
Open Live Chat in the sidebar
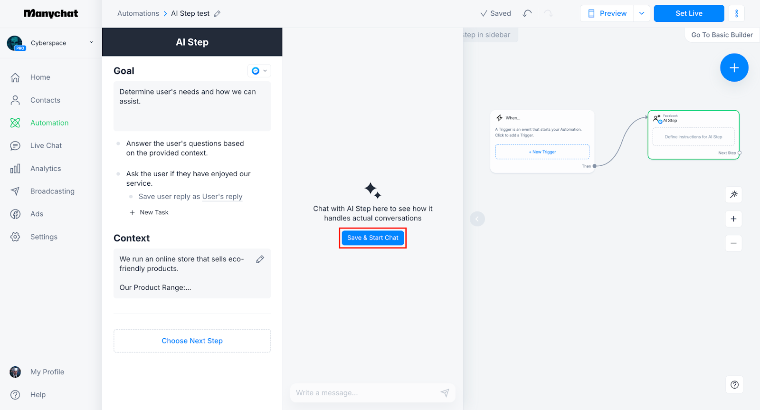click(x=46, y=146)
